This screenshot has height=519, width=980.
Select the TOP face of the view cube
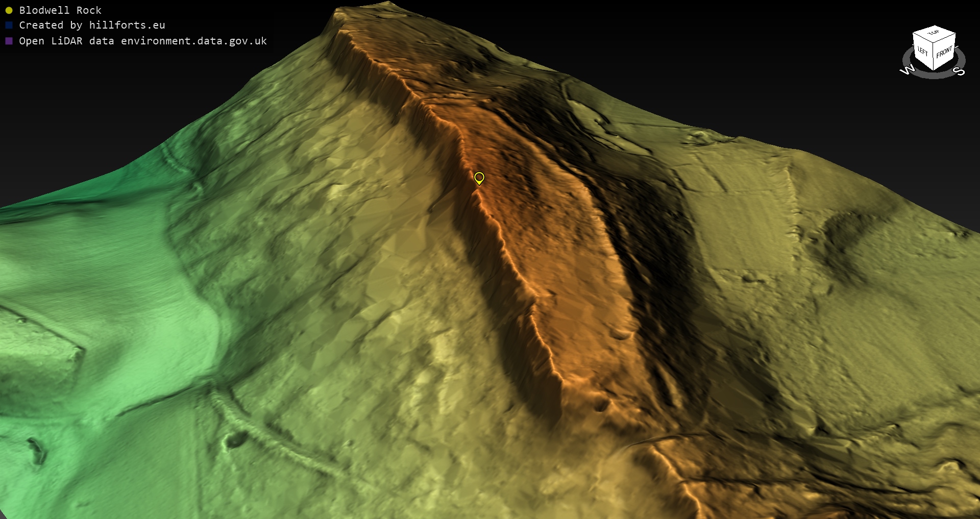click(934, 33)
